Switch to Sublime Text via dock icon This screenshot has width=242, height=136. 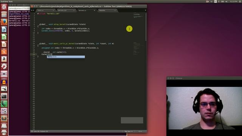point(4,118)
